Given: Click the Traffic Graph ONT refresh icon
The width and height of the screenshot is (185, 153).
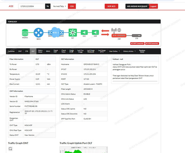Looking at the screenshot, I should (10, 149).
